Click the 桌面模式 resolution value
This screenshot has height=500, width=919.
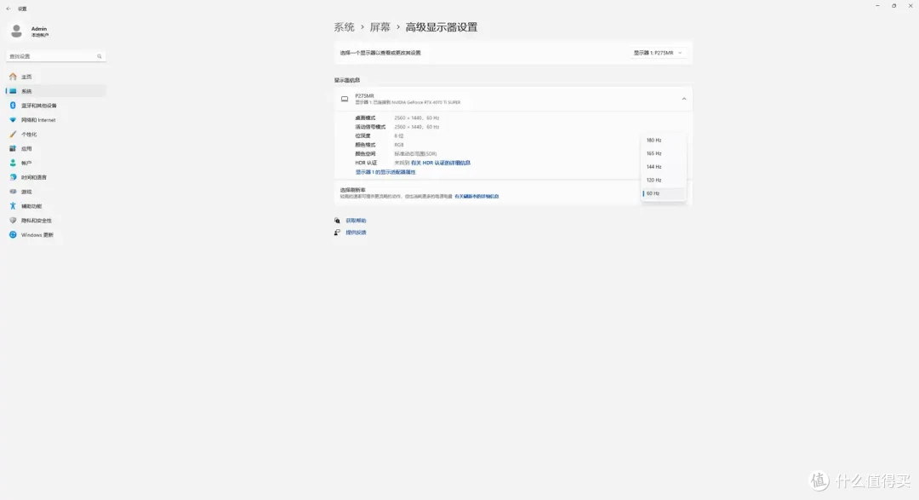[417, 118]
